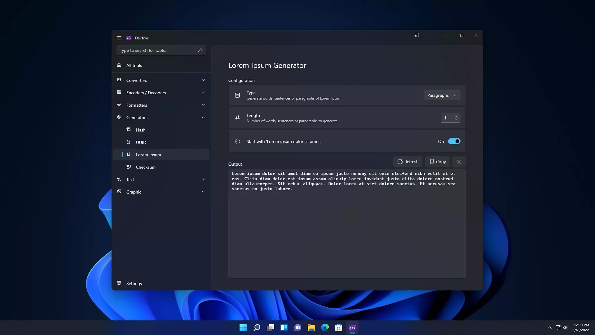Click the Checksum tool icon

[x=129, y=167]
